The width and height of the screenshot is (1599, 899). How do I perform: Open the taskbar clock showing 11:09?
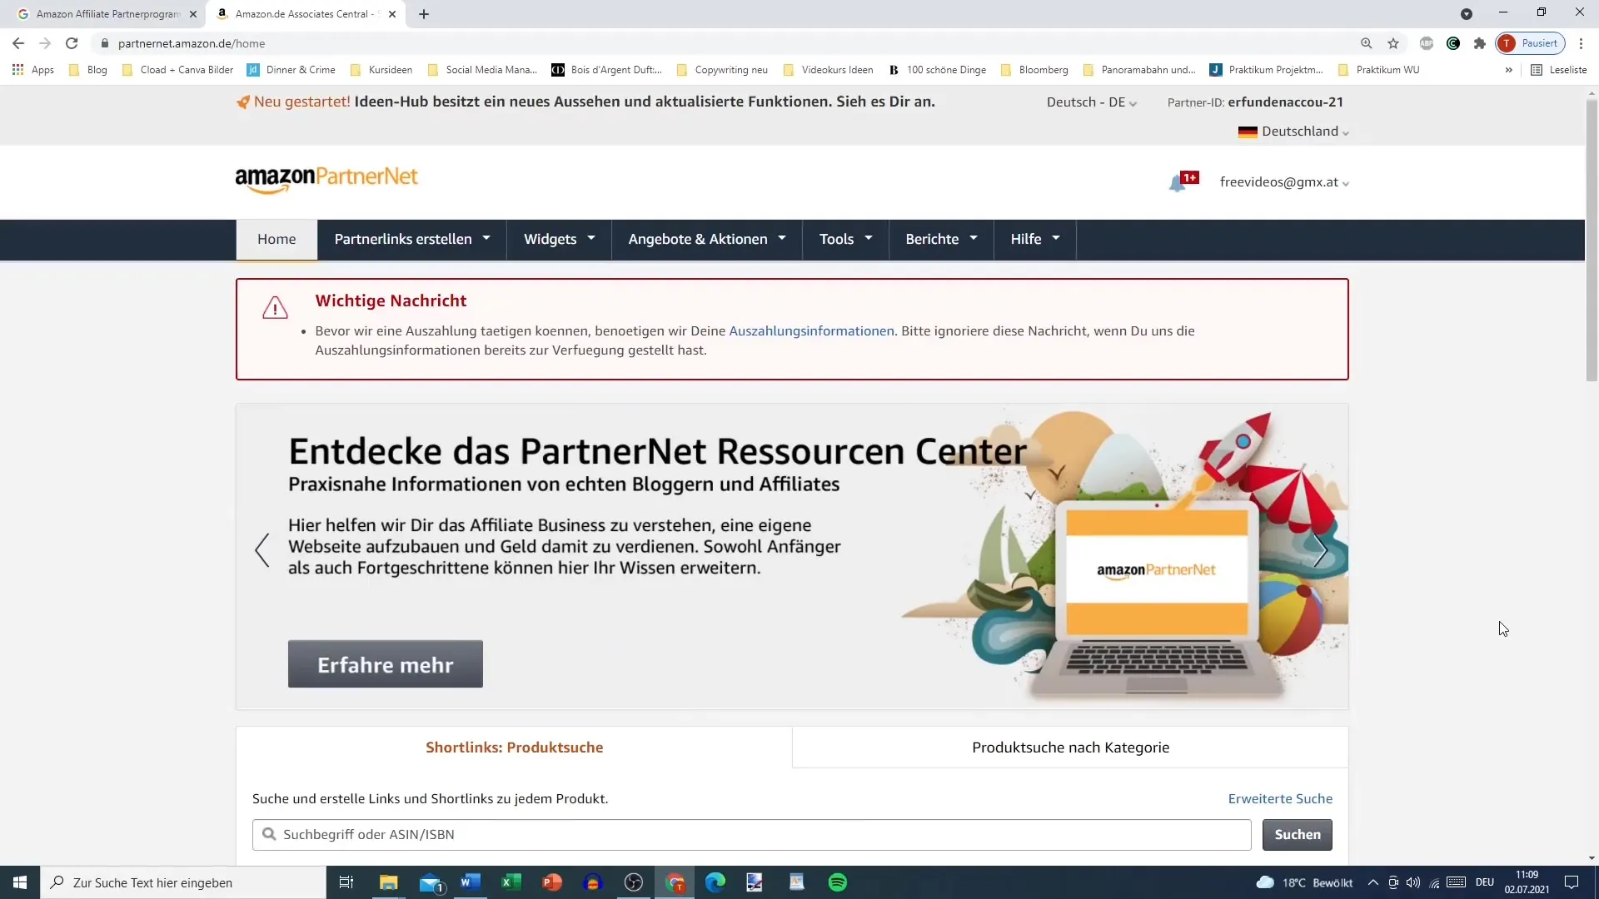[x=1527, y=882]
